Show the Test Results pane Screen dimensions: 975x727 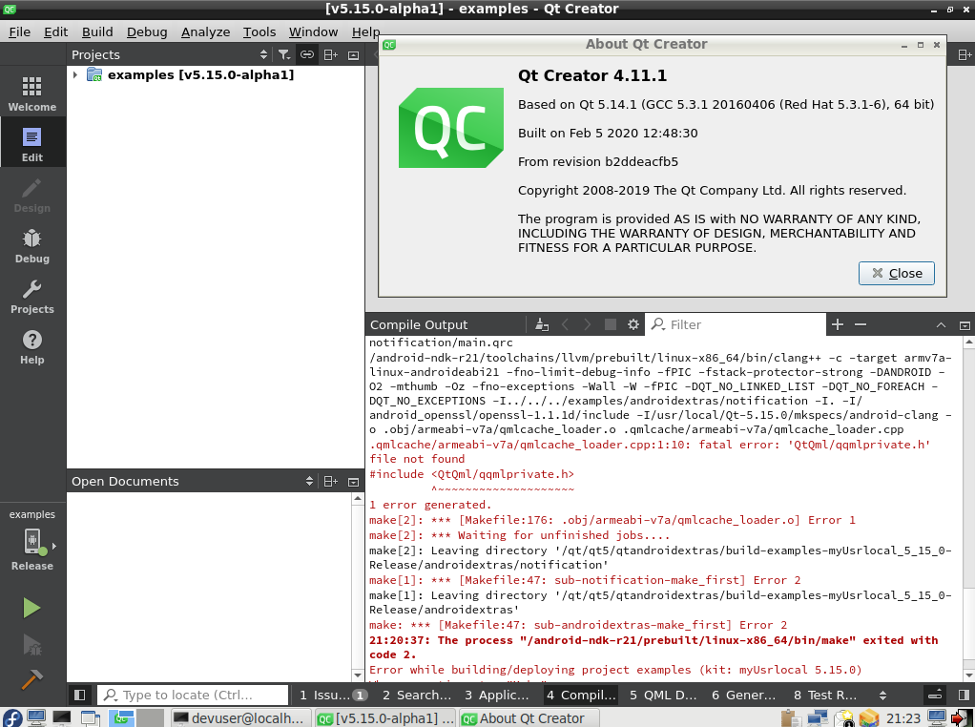pyautogui.click(x=825, y=695)
